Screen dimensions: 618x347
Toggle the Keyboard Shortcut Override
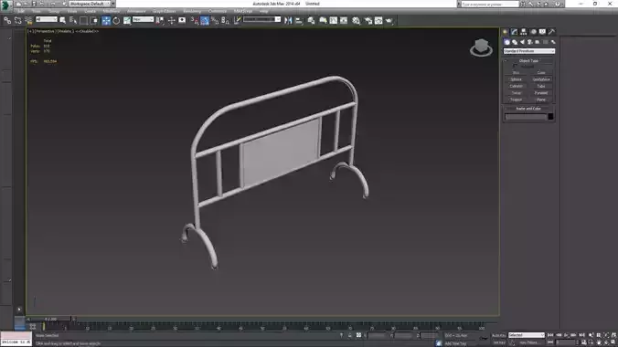[182, 20]
